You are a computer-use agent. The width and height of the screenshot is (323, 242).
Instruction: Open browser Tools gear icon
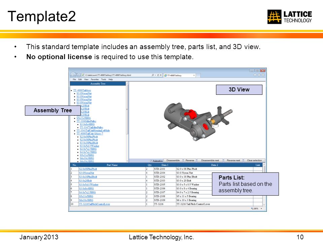coord(263,75)
